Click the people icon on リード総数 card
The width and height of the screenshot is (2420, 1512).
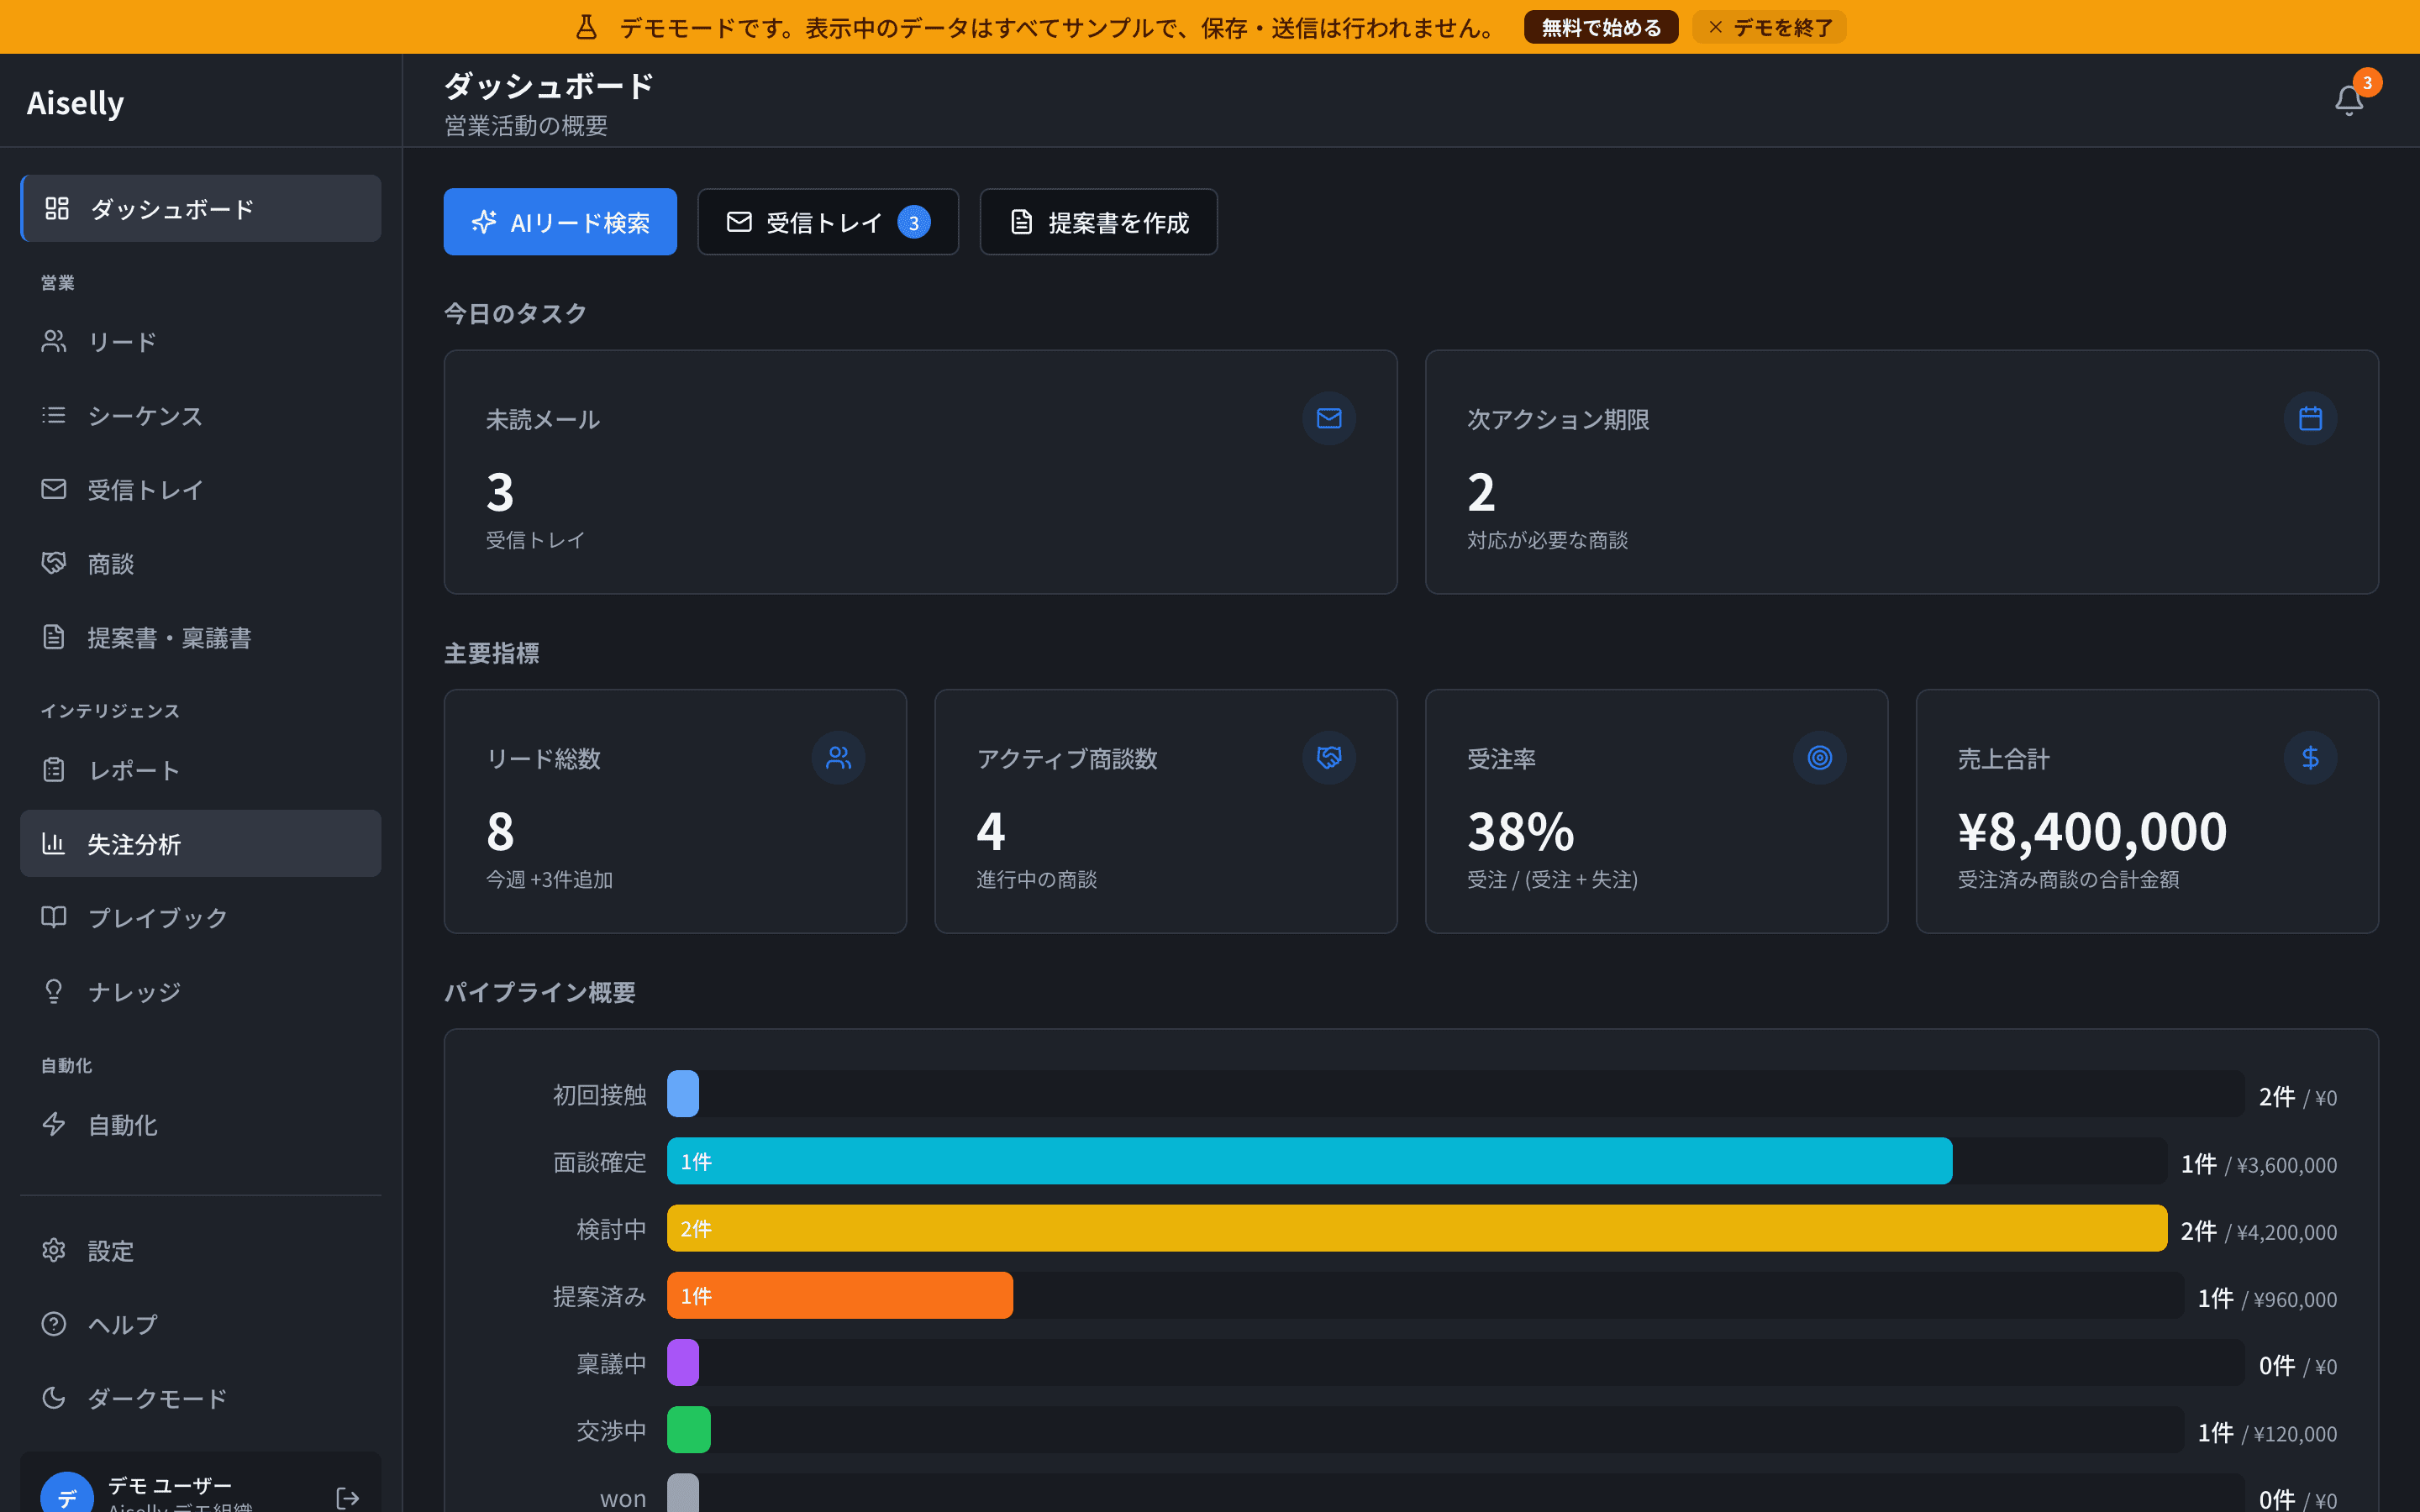coord(838,758)
